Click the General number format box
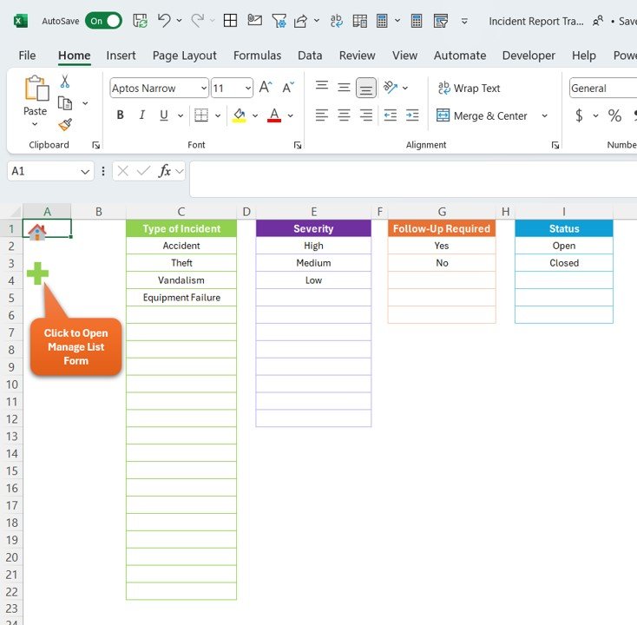637x625 pixels. pos(603,88)
